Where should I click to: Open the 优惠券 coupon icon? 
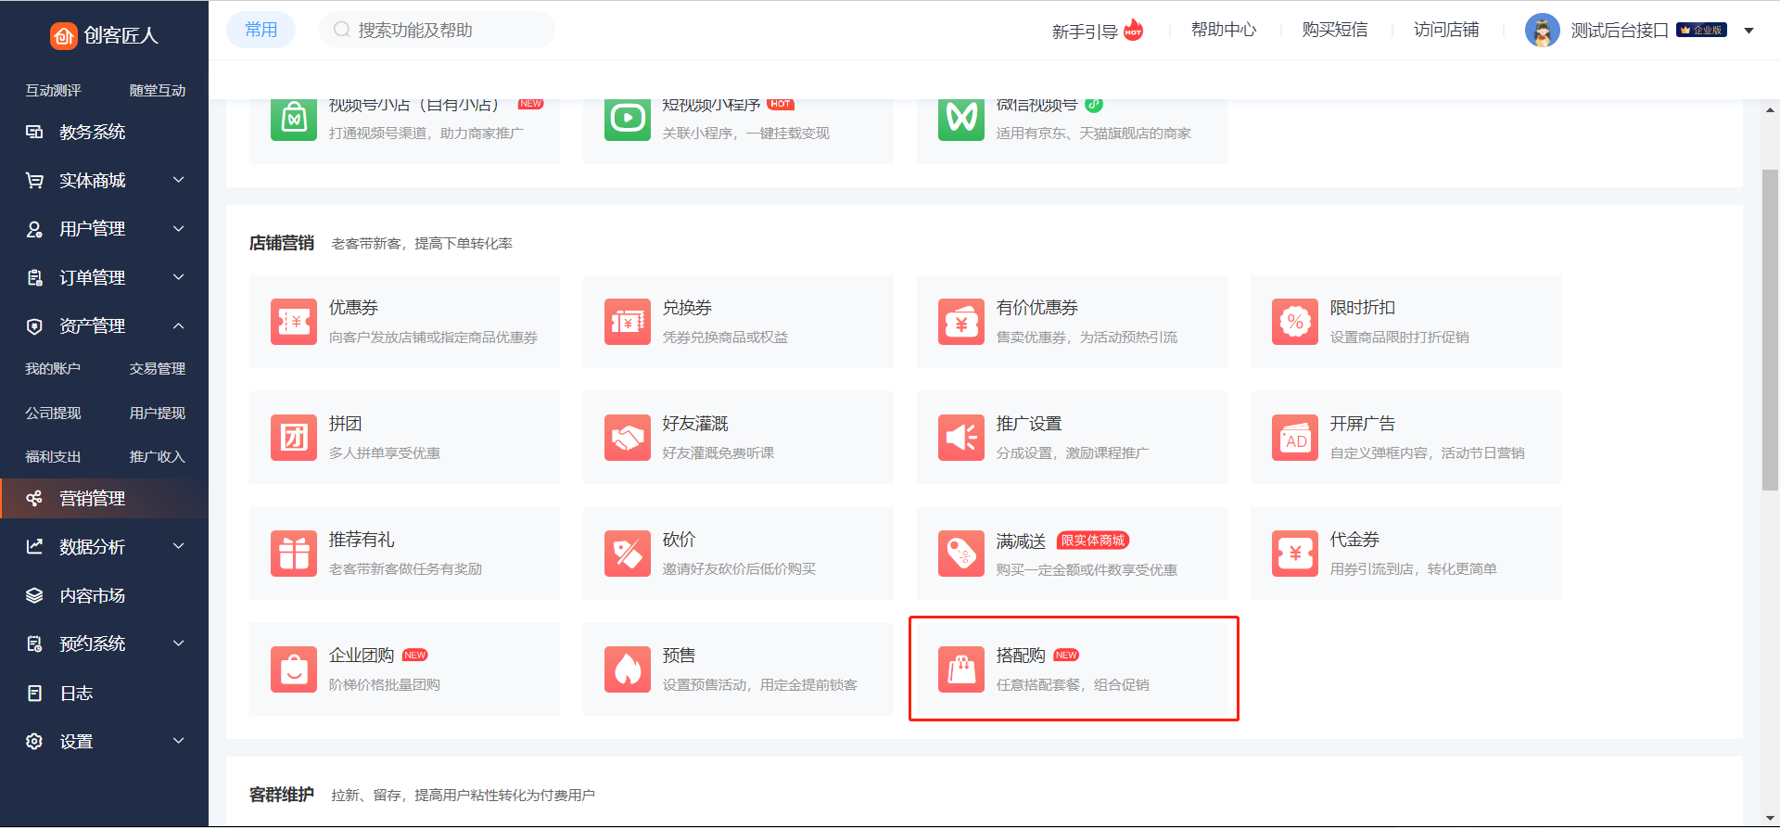(294, 322)
